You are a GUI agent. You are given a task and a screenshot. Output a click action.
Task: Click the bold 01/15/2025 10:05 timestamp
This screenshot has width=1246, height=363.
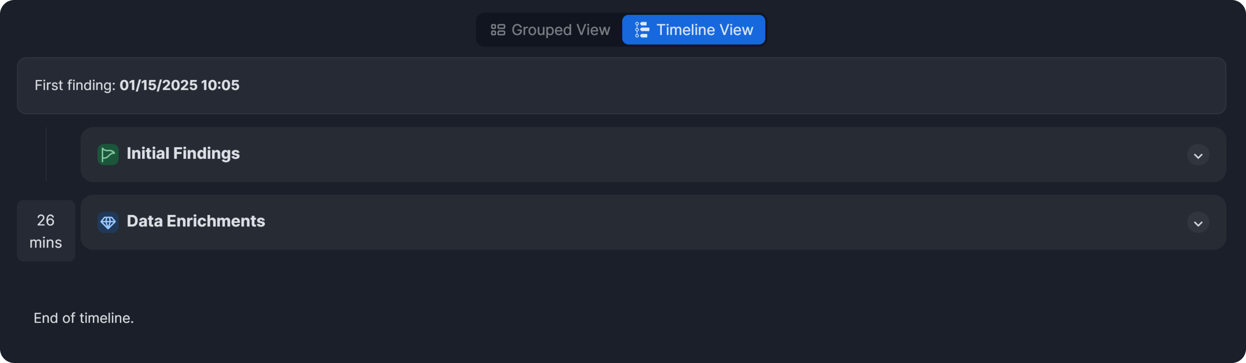point(179,85)
